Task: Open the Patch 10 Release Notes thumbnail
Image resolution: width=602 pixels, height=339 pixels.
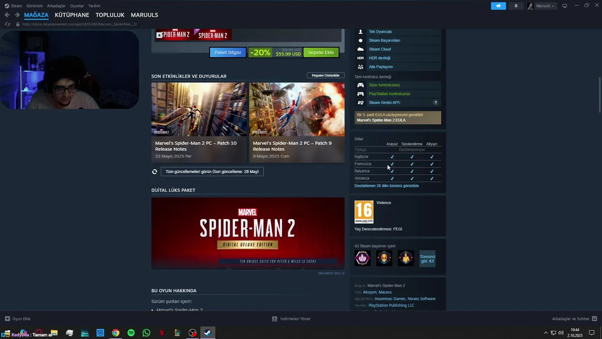Action: click(x=199, y=109)
